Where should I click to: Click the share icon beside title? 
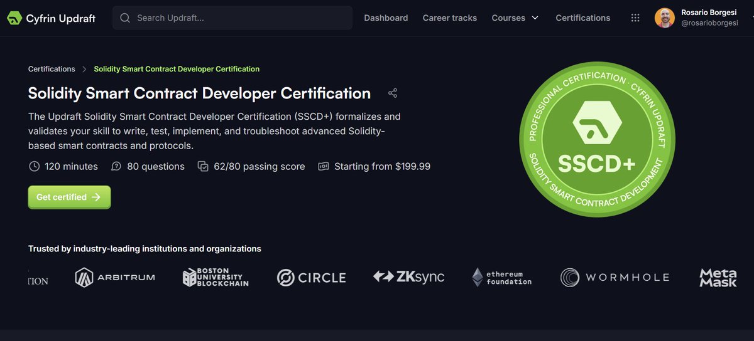click(x=393, y=93)
